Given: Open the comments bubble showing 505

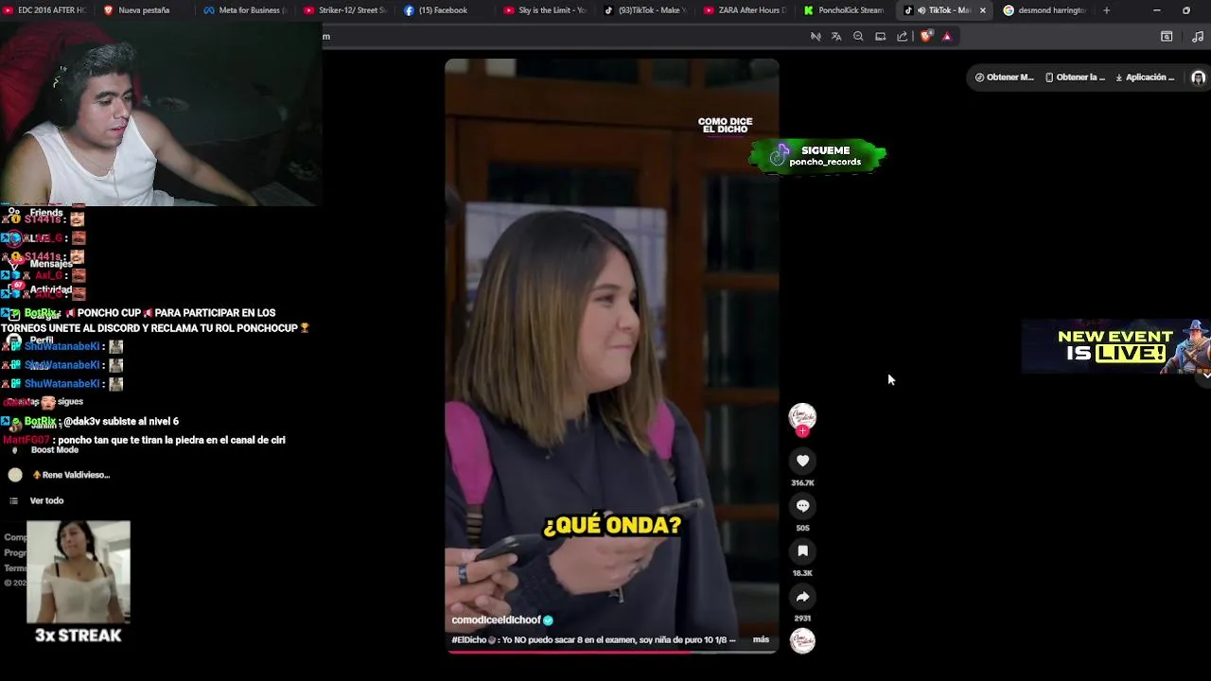Looking at the screenshot, I should (x=802, y=506).
